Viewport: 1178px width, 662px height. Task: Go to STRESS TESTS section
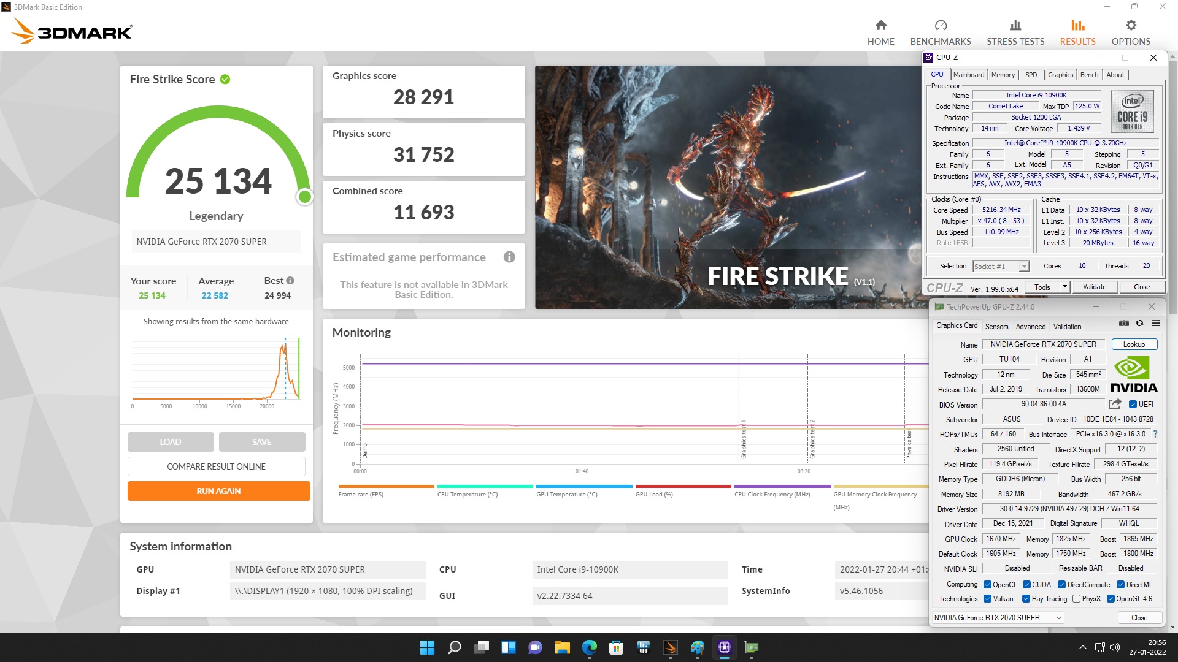coord(1015,32)
